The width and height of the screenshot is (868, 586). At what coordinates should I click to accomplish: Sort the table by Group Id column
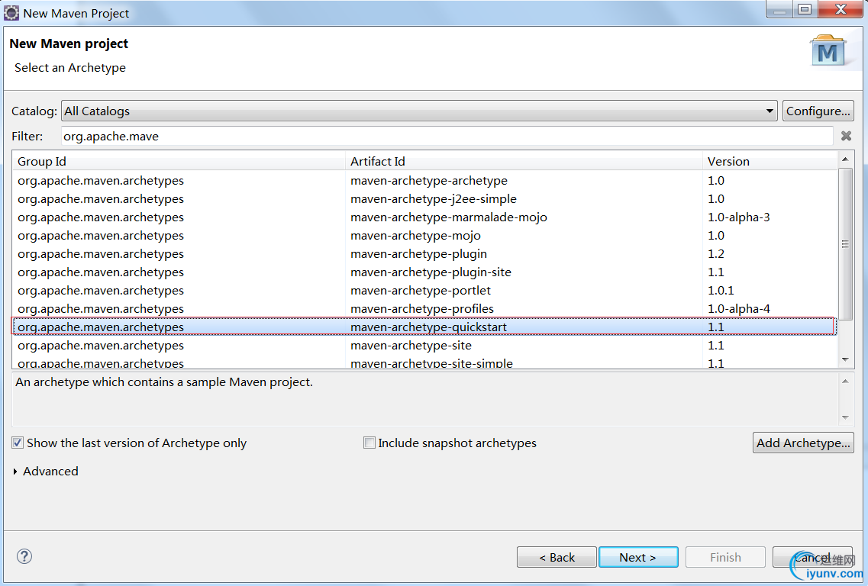[179, 161]
